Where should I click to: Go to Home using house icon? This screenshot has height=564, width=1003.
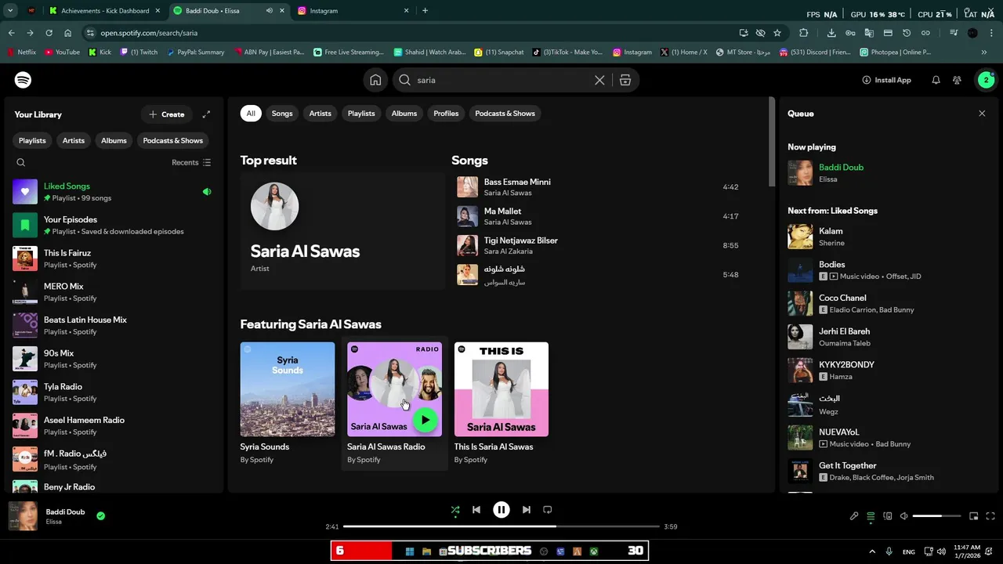pos(375,80)
